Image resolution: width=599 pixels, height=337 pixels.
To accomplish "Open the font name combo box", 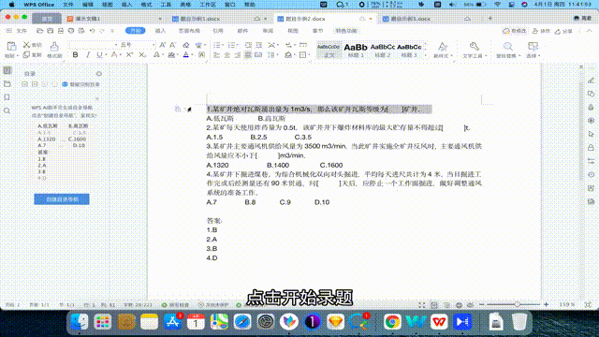I will [94, 45].
